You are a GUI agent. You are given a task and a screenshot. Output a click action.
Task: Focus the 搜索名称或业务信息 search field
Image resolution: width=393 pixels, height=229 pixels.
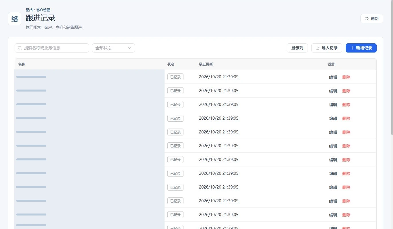[52, 48]
